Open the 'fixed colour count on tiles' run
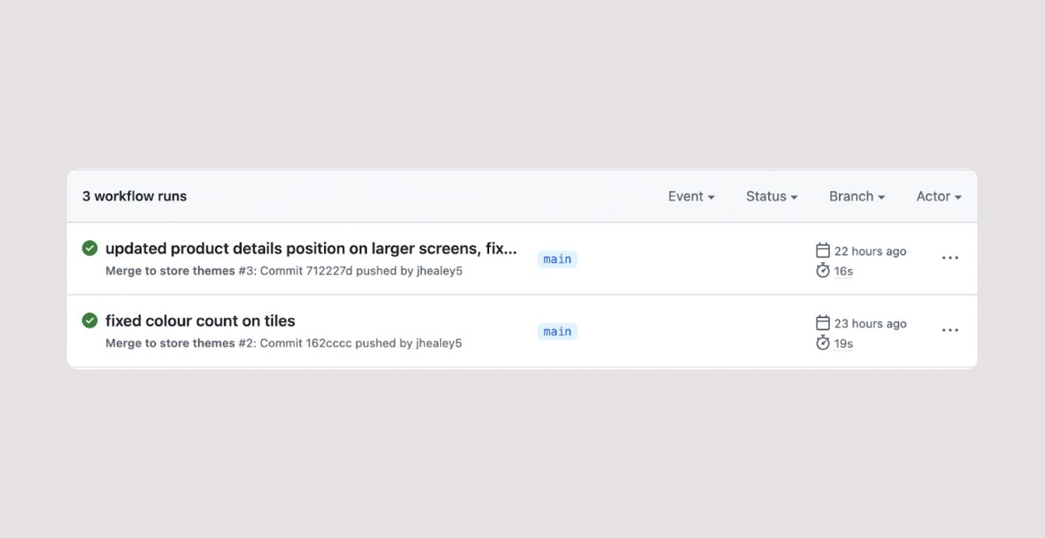Viewport: 1045px width, 538px height. pos(200,321)
